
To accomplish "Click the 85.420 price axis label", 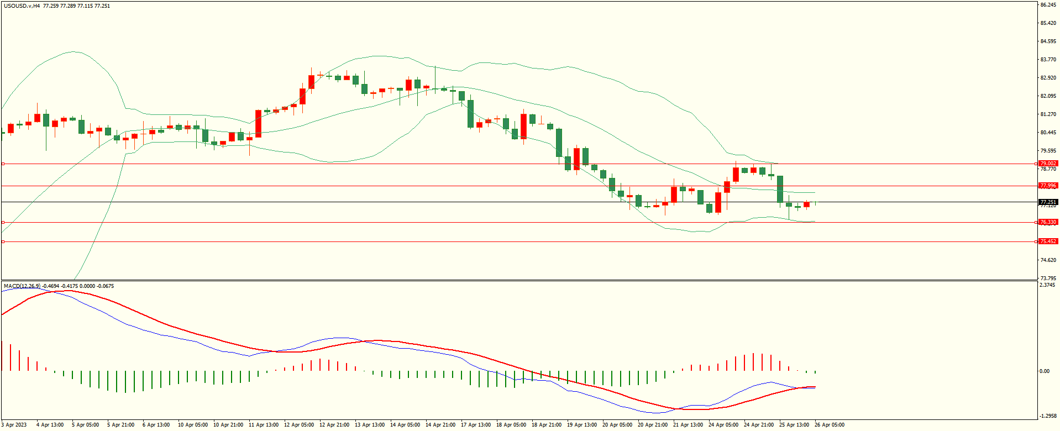I will tap(1048, 23).
